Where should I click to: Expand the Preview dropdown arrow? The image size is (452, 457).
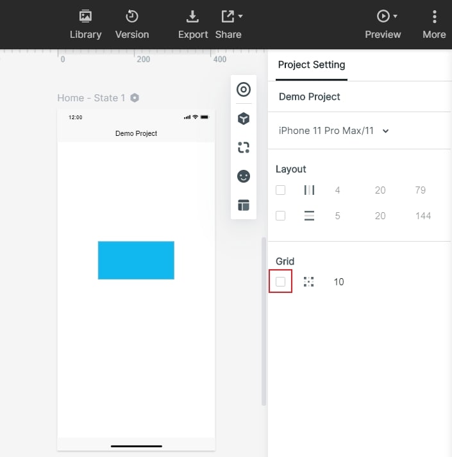point(395,16)
